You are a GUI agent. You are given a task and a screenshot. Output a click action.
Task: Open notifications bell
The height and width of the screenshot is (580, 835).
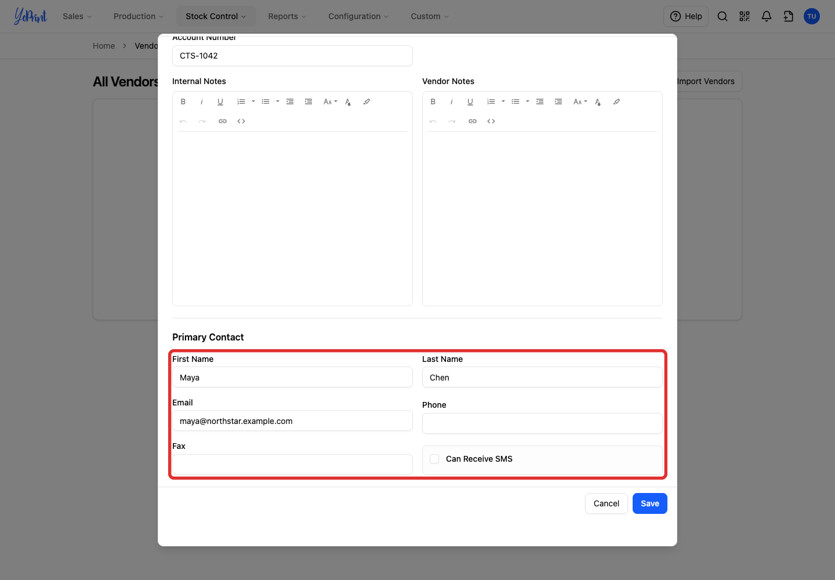coord(767,16)
